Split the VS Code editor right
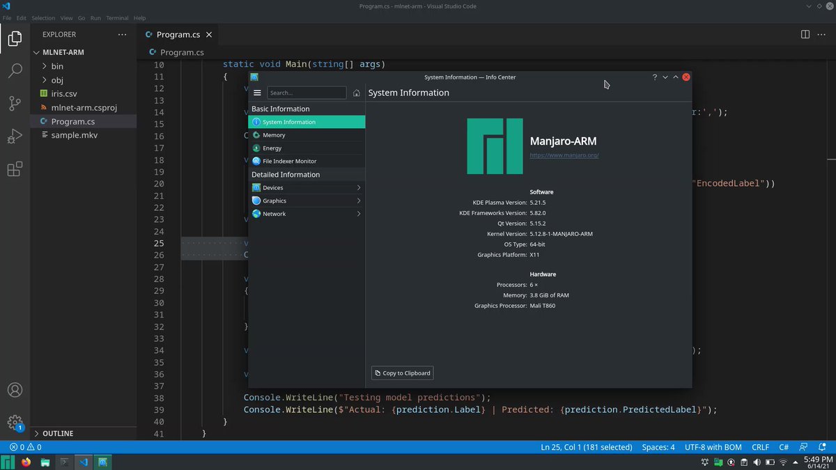836x470 pixels. [805, 34]
